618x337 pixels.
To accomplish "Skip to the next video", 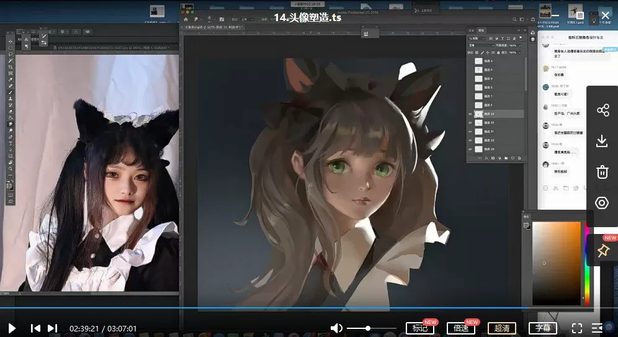I will coord(52,328).
